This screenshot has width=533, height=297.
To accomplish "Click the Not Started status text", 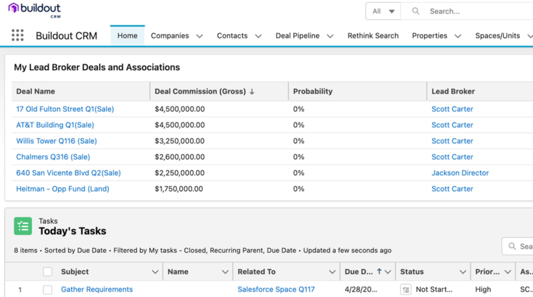I will point(434,289).
